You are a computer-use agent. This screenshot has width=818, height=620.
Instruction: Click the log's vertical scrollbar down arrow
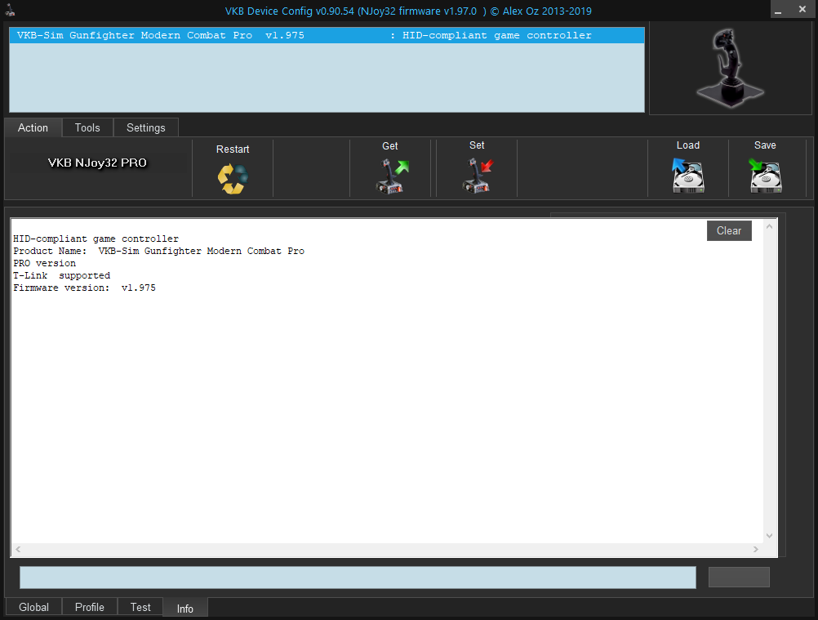(x=768, y=536)
